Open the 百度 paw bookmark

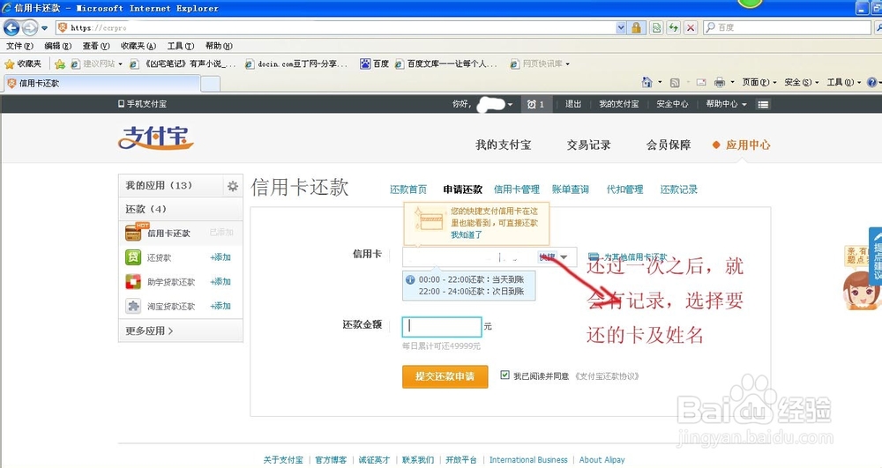tap(375, 64)
